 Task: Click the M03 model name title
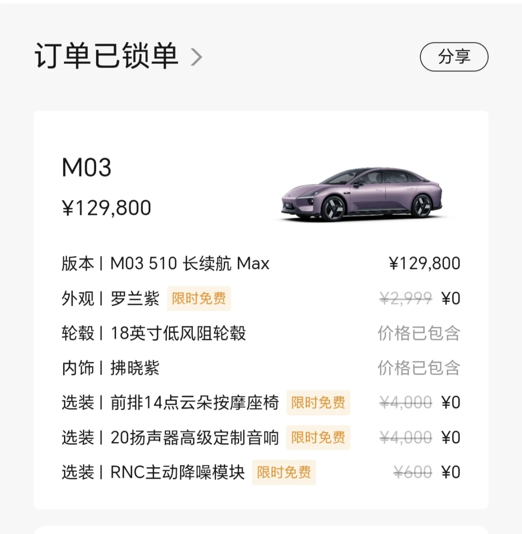(87, 167)
